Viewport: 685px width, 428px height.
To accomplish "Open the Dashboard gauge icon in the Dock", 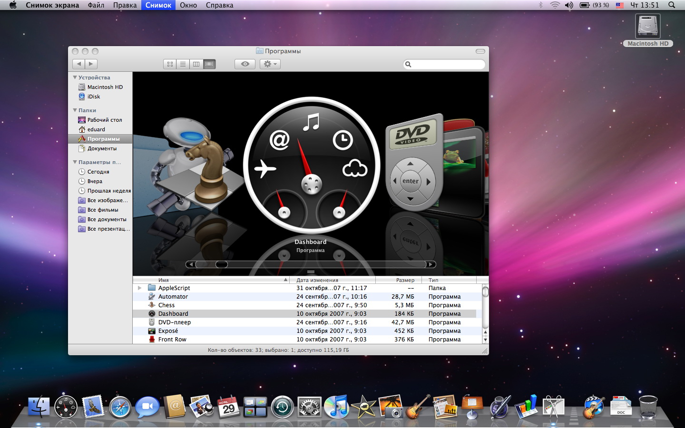I will [x=66, y=408].
